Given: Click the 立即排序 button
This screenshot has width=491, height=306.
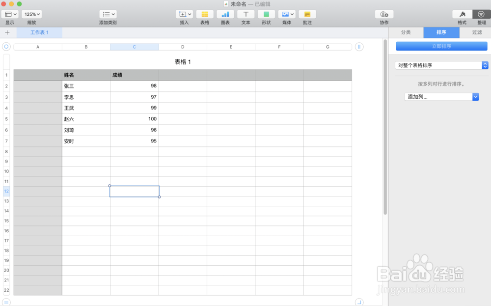Looking at the screenshot, I should (441, 46).
